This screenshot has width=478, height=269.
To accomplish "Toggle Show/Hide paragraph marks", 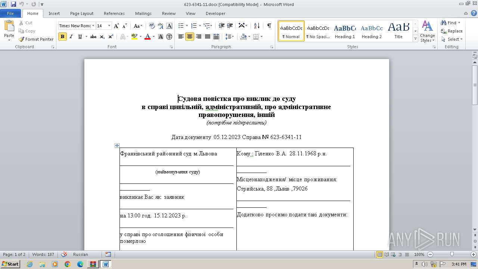I will 269,26.
